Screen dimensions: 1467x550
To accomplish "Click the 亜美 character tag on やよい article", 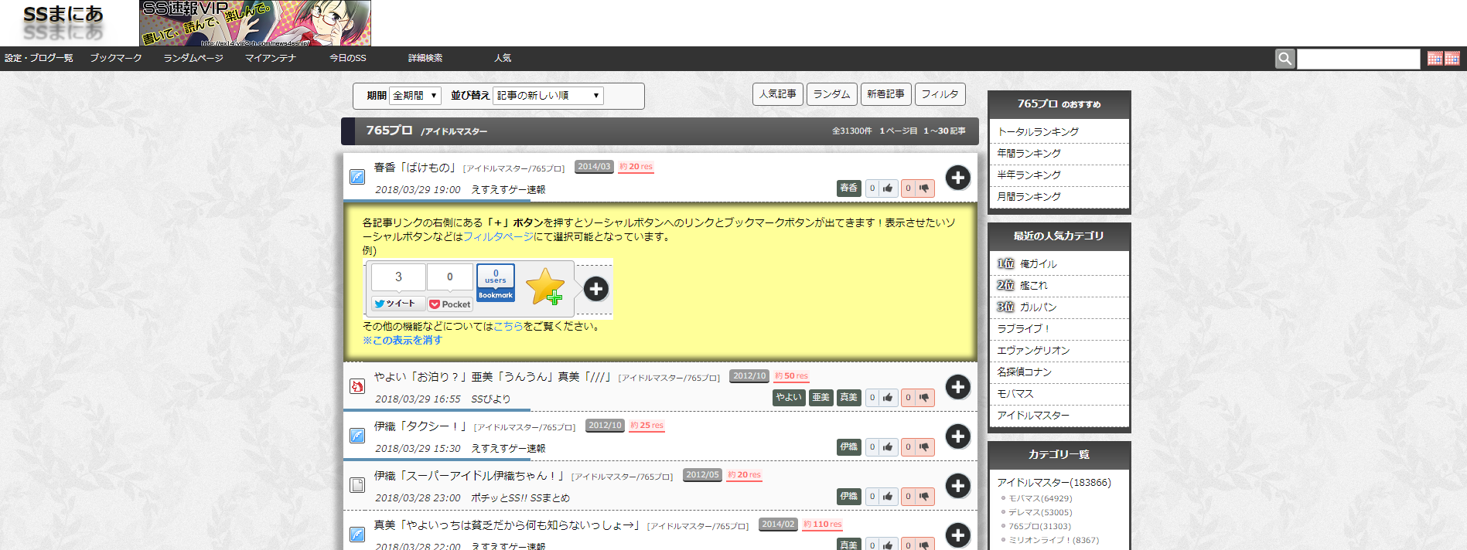I will 820,397.
